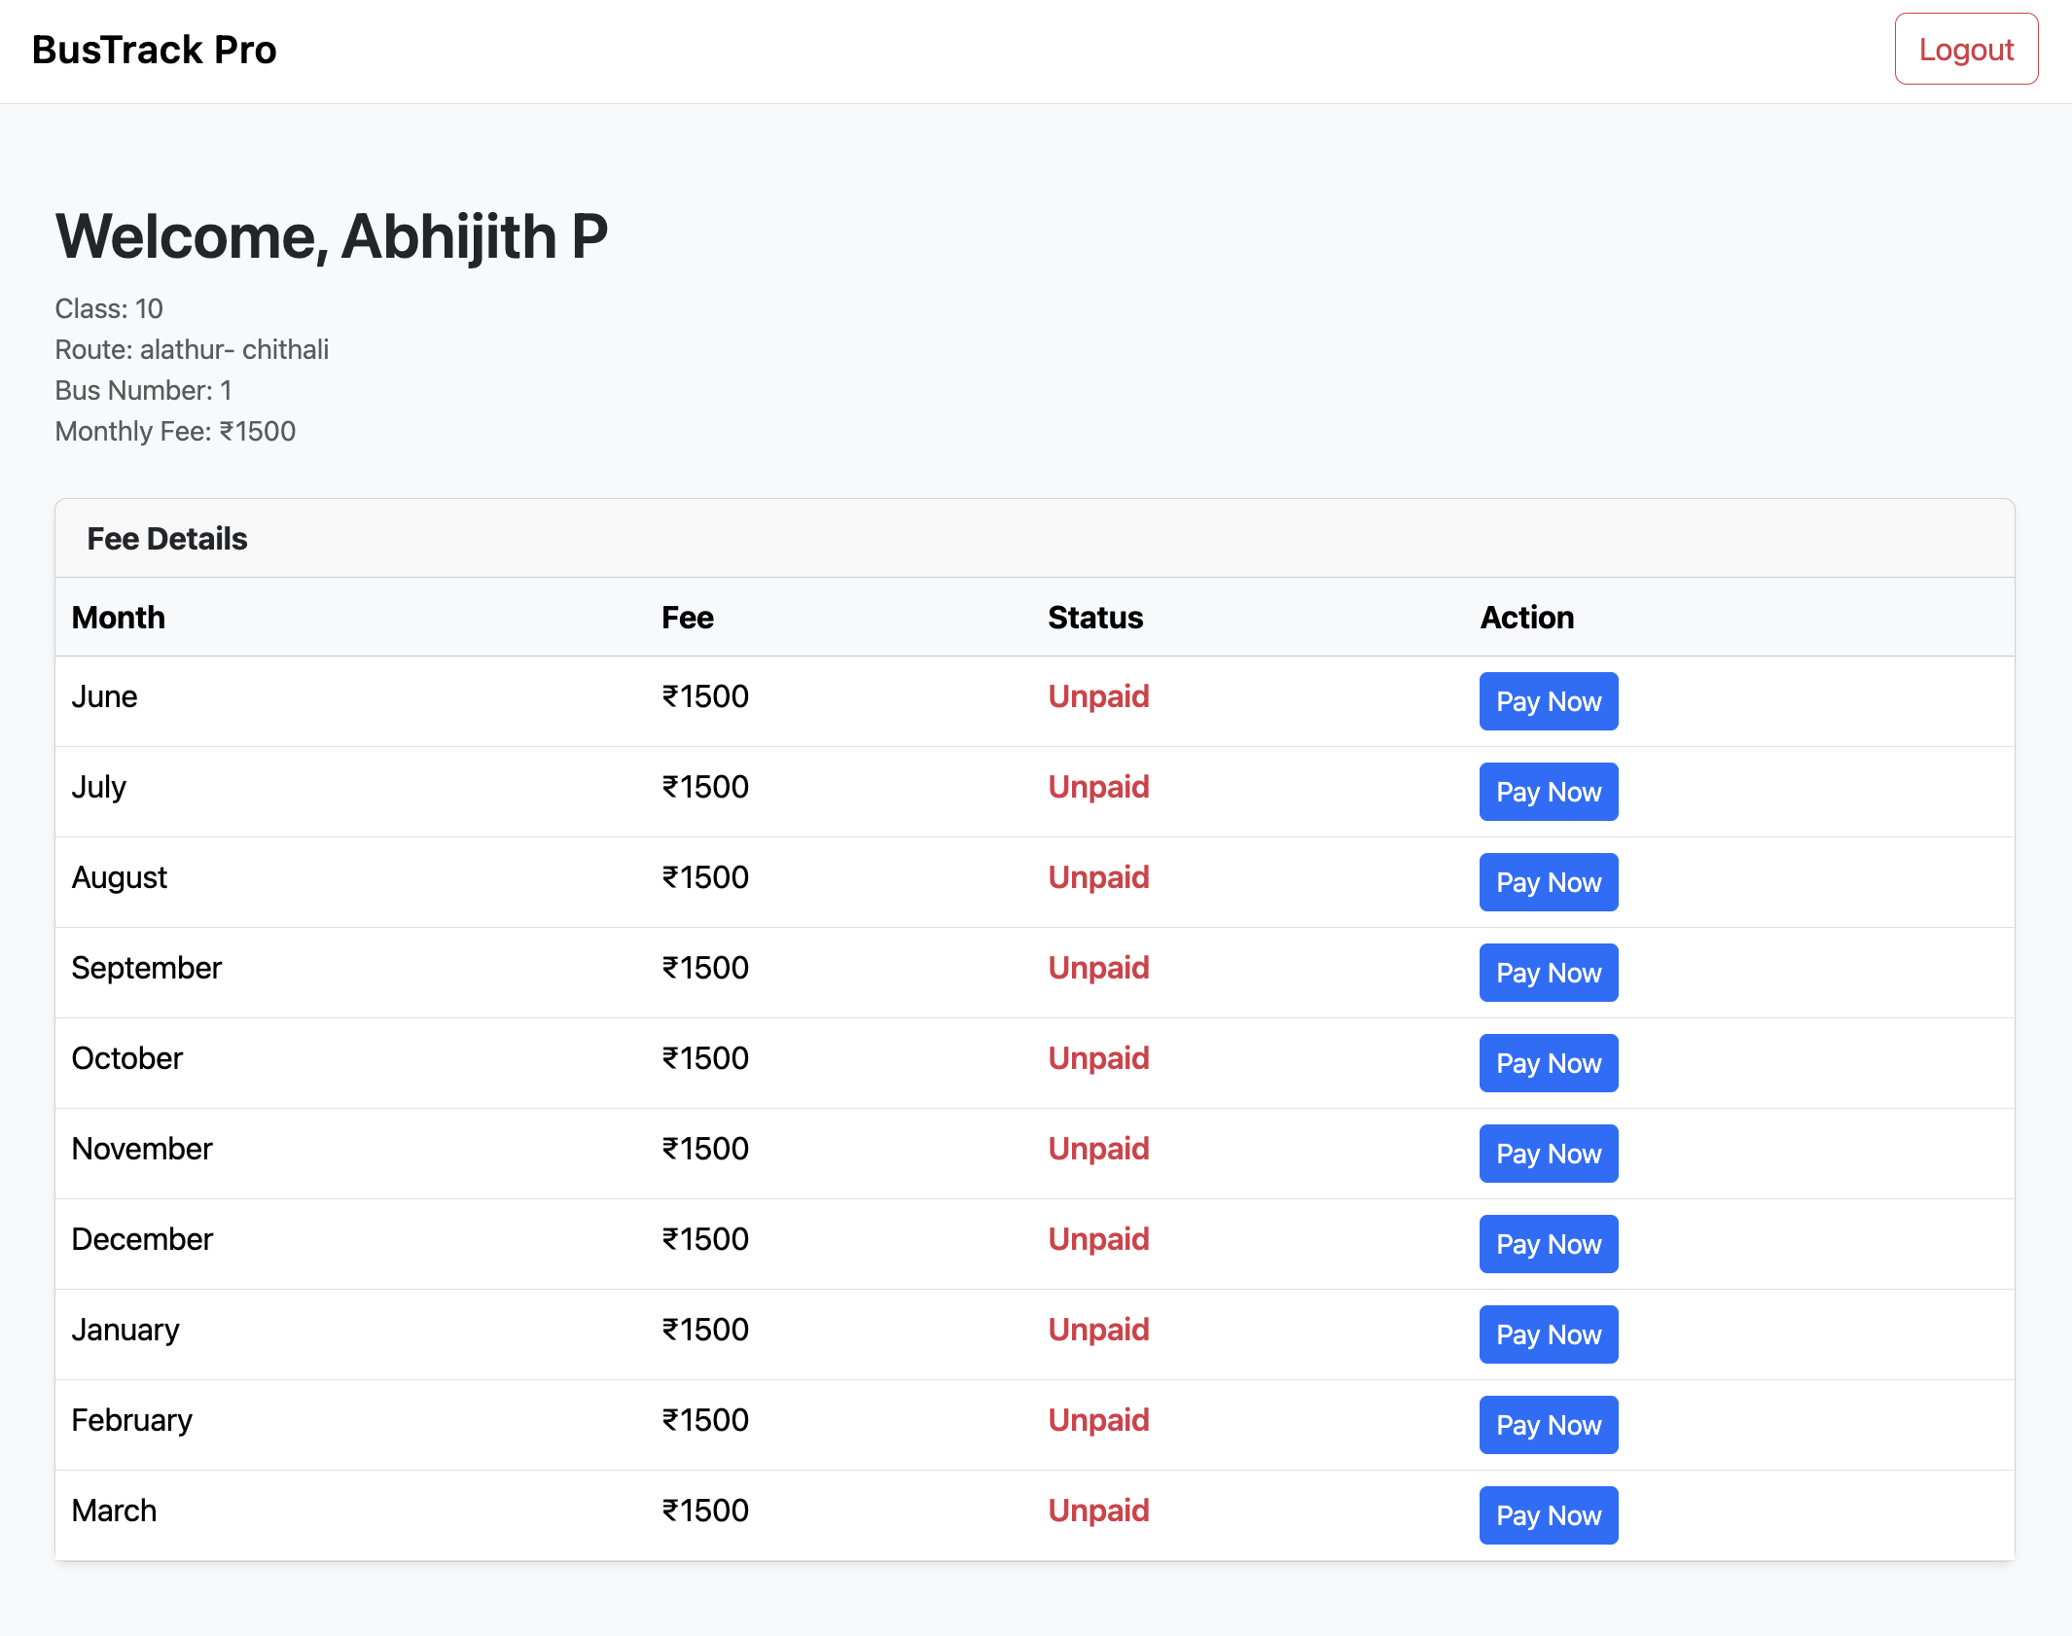Click the Action column header
Screen dimensions: 2072x1636
click(1526, 618)
